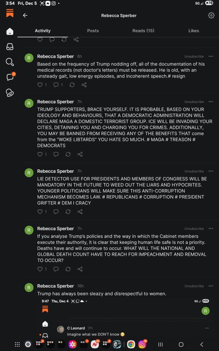The width and height of the screenshot is (219, 351).
Task: Open search from the sidebar
Action: (x=10, y=62)
